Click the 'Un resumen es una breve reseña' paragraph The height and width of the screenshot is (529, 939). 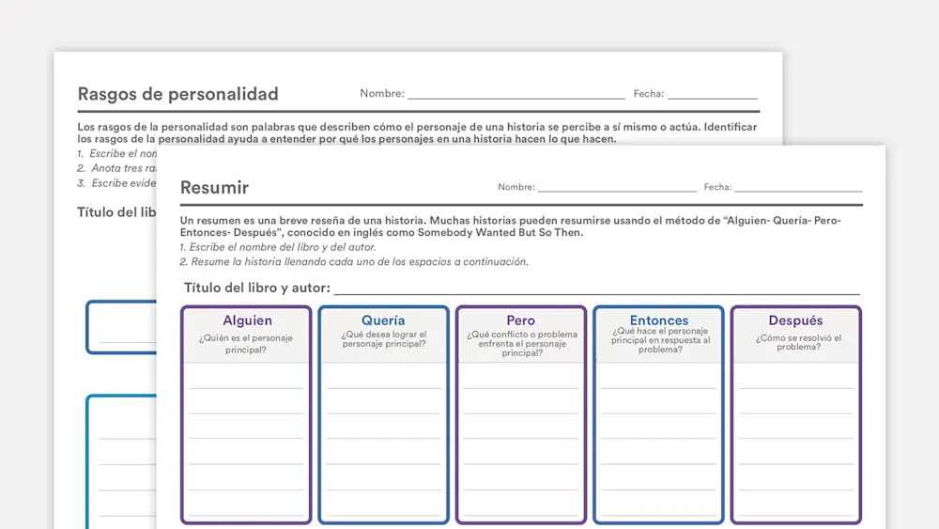click(x=510, y=226)
